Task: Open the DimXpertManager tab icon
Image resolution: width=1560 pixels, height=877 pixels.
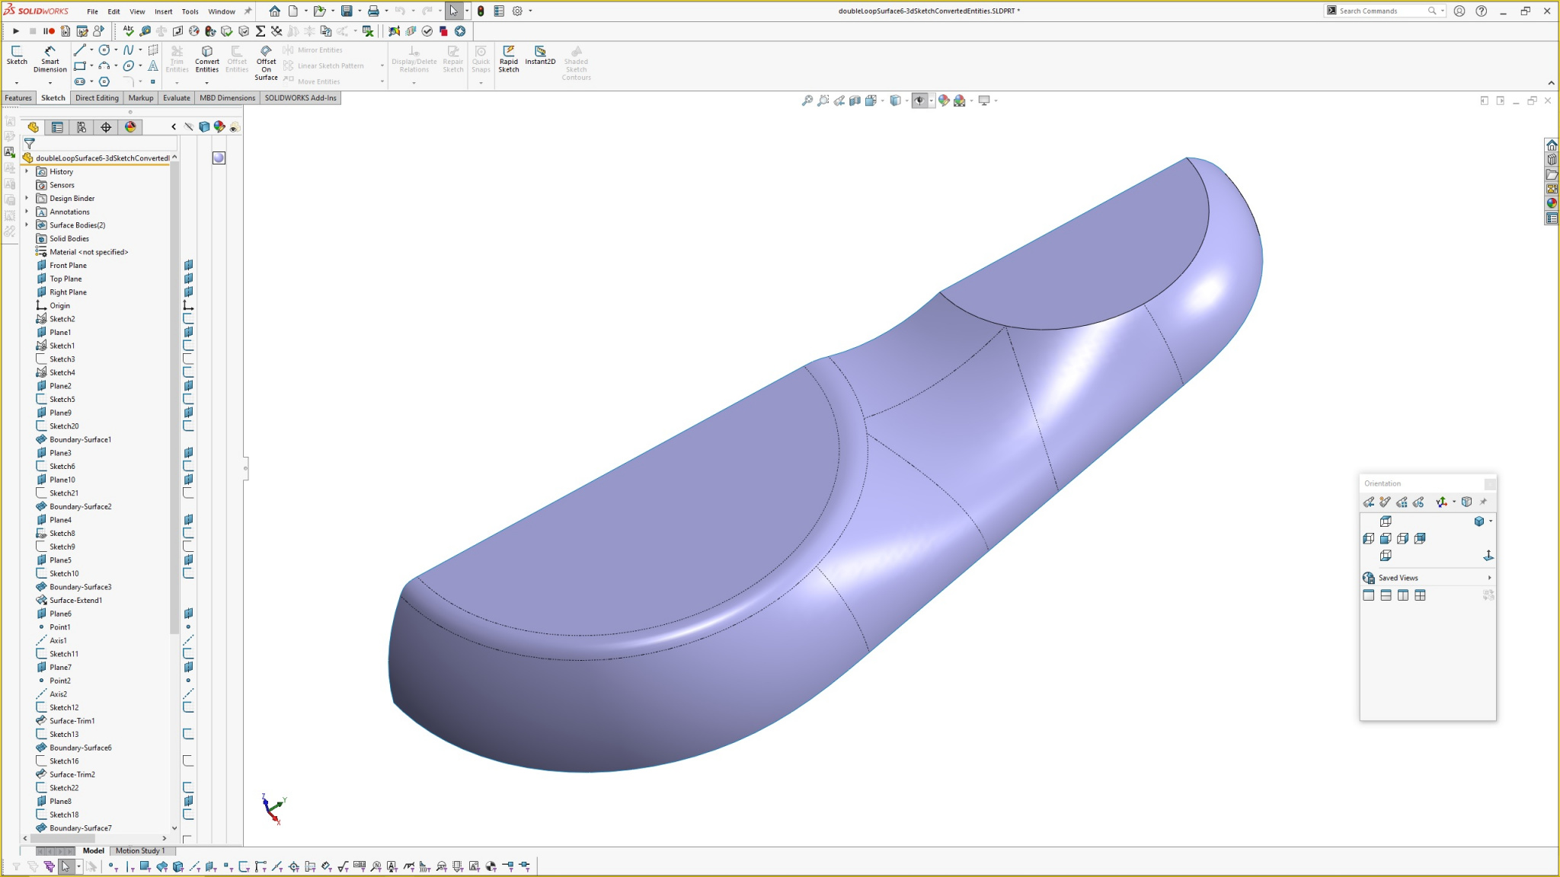Action: click(x=106, y=127)
